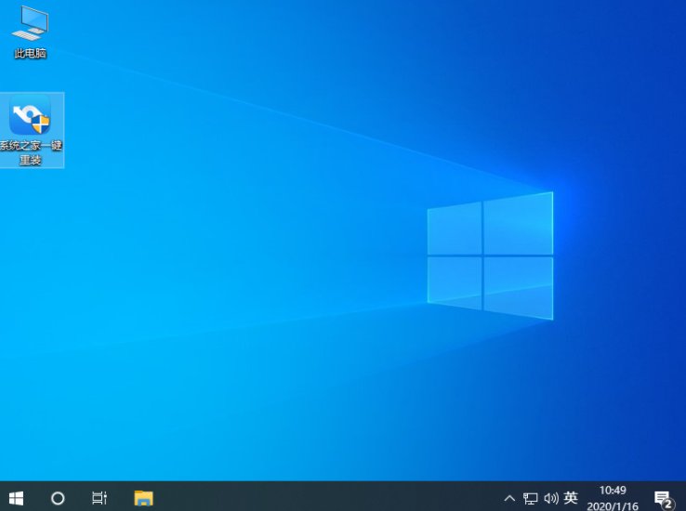Click the notification count badge showing 2

point(667,504)
